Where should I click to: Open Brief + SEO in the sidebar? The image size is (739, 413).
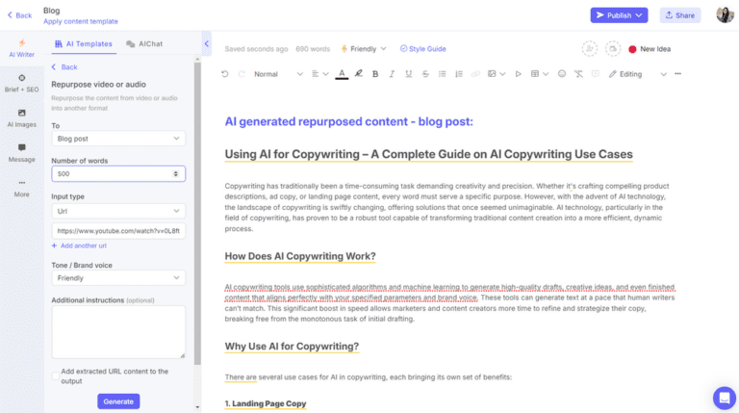[21, 83]
